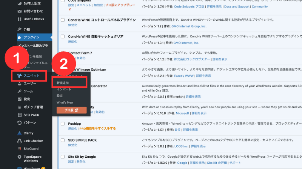Click the パターン cycle icon
This screenshot has height=169, width=302.
click(x=20, y=123)
